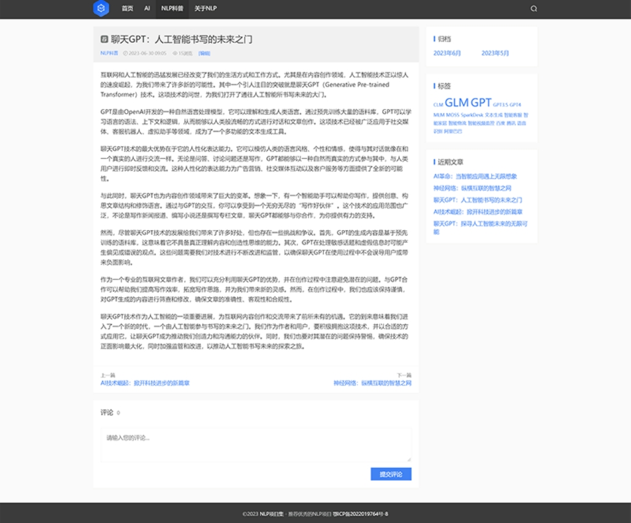Open the 关于NLP navigation item
631x523 pixels.
[205, 8]
